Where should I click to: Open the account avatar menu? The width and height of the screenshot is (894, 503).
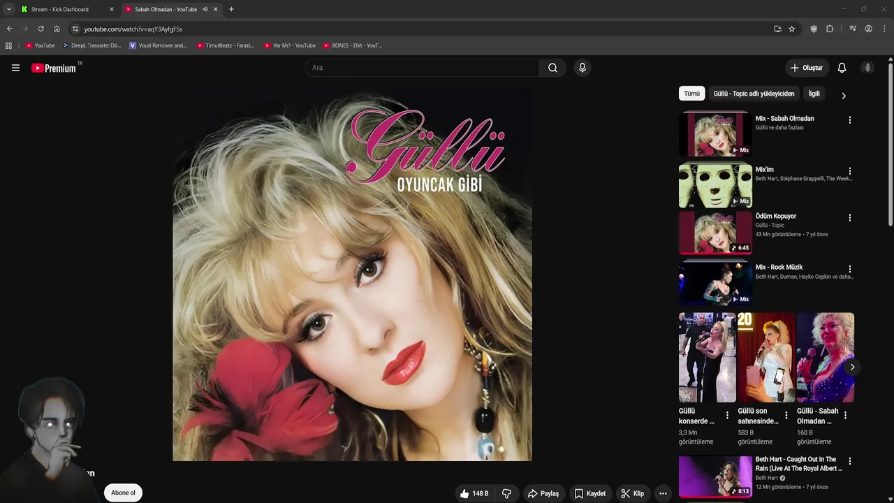click(867, 68)
